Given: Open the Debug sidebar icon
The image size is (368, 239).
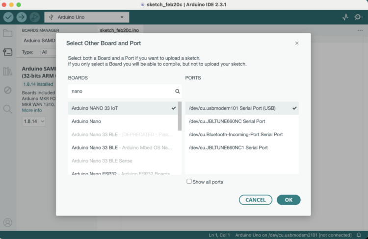Looking at the screenshot, I should (x=7, y=90).
